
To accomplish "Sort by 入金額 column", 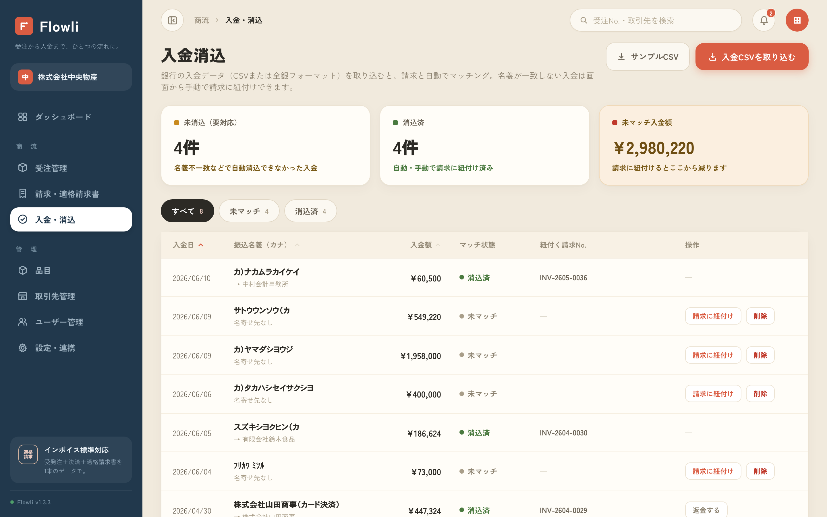I will point(425,245).
